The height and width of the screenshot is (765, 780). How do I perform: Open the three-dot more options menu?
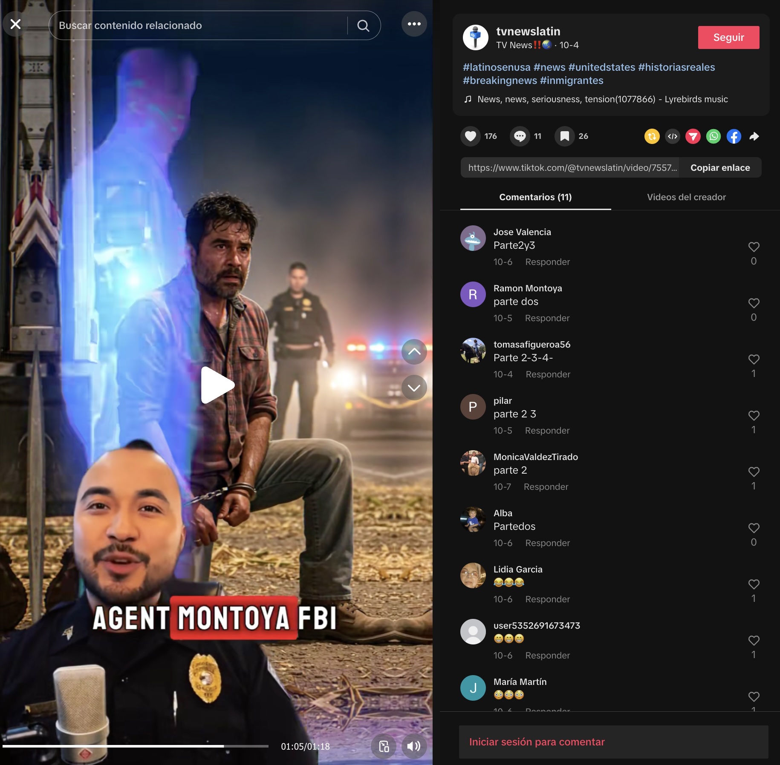(414, 24)
